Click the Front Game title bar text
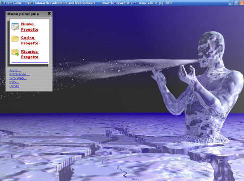Viewport: 244px width, 181px height. (x=89, y=3)
